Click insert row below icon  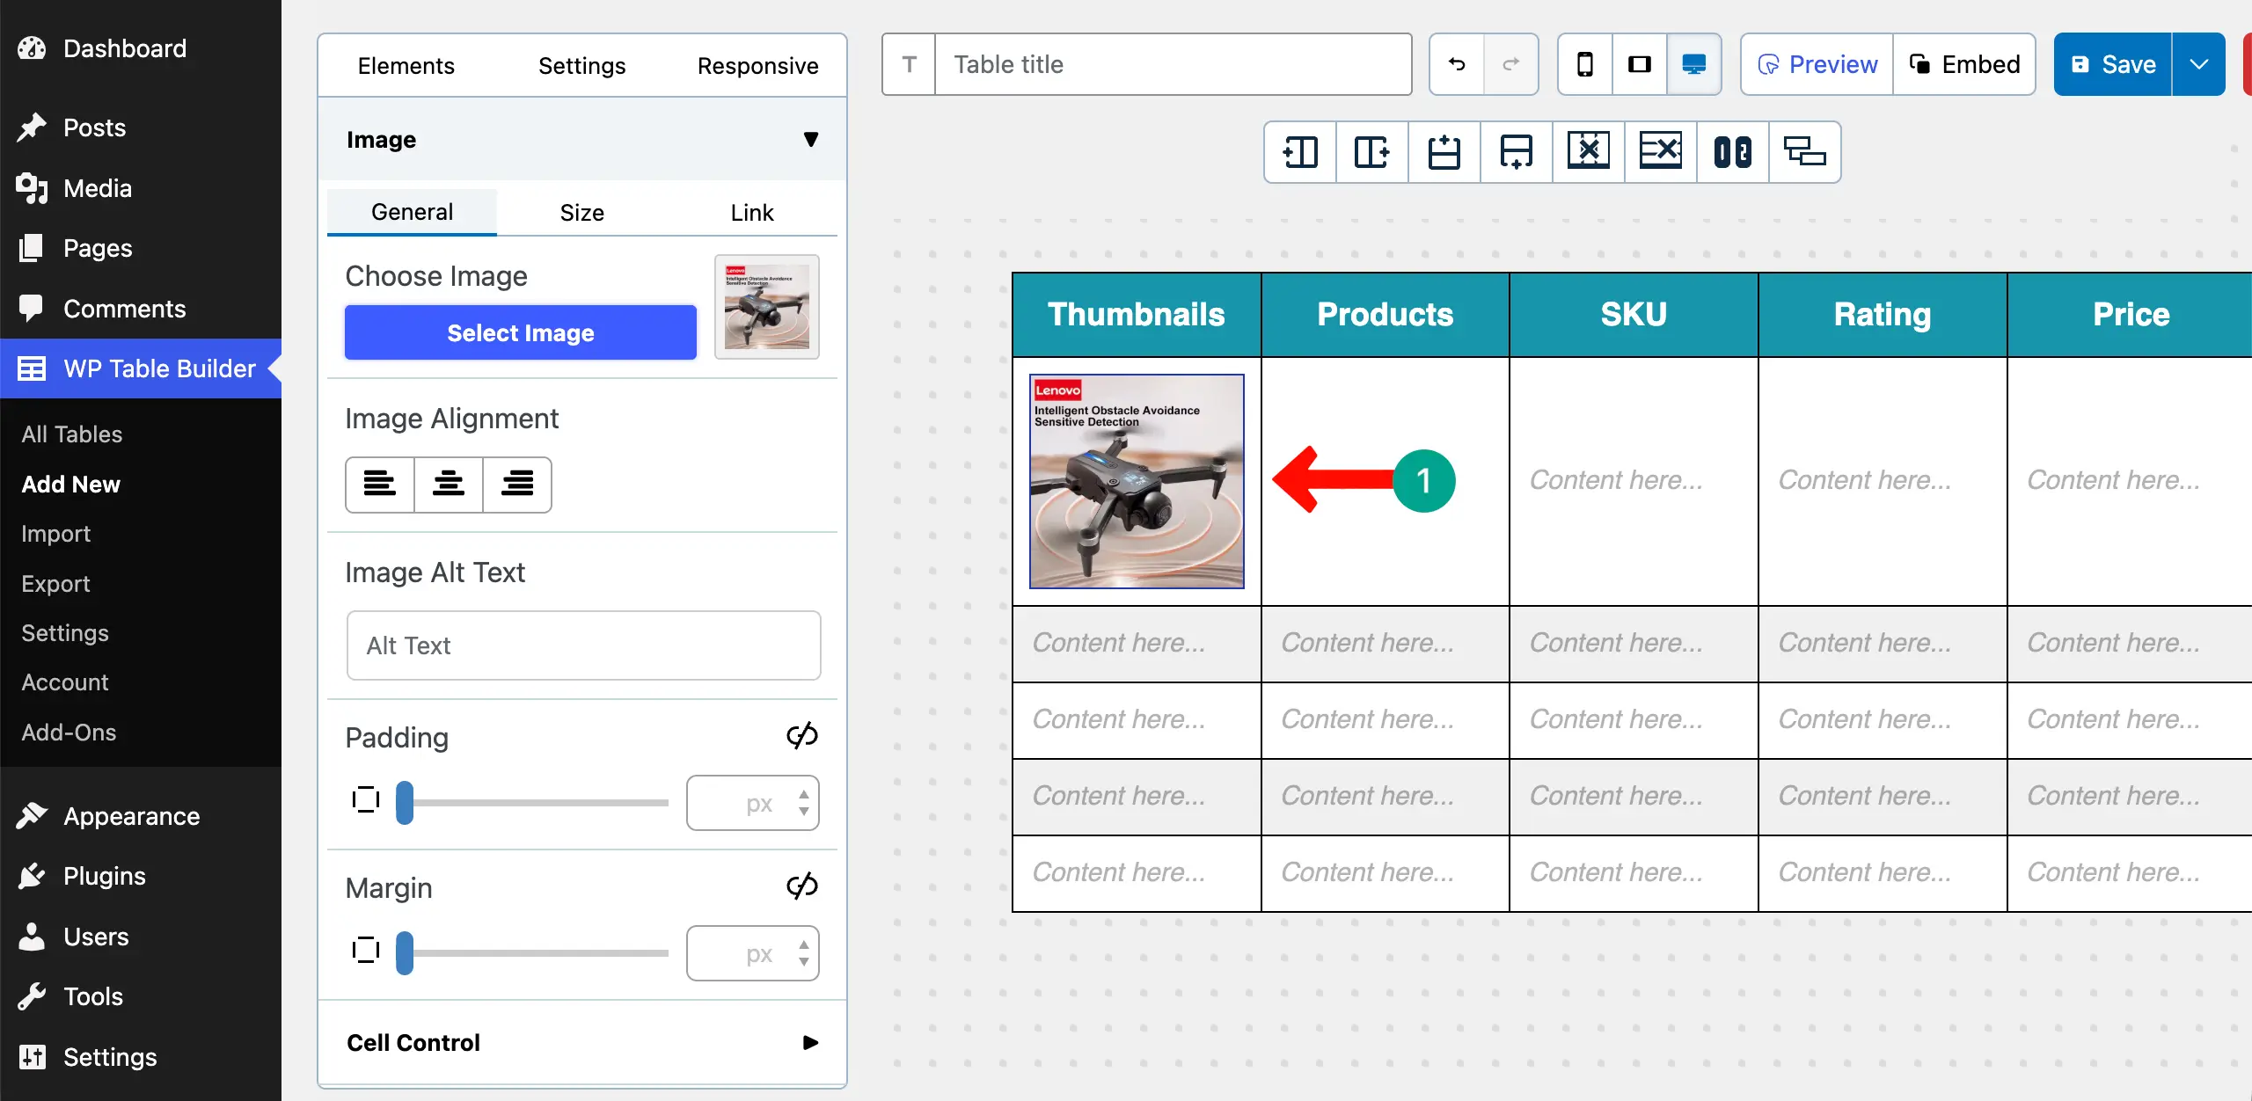pos(1516,151)
